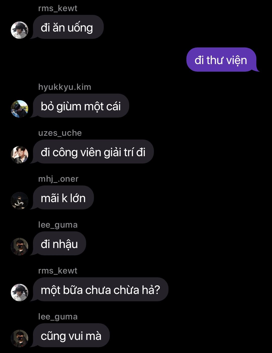272x353 pixels.
Task: Open the hyukkyu.kim username label
Action: point(65,87)
